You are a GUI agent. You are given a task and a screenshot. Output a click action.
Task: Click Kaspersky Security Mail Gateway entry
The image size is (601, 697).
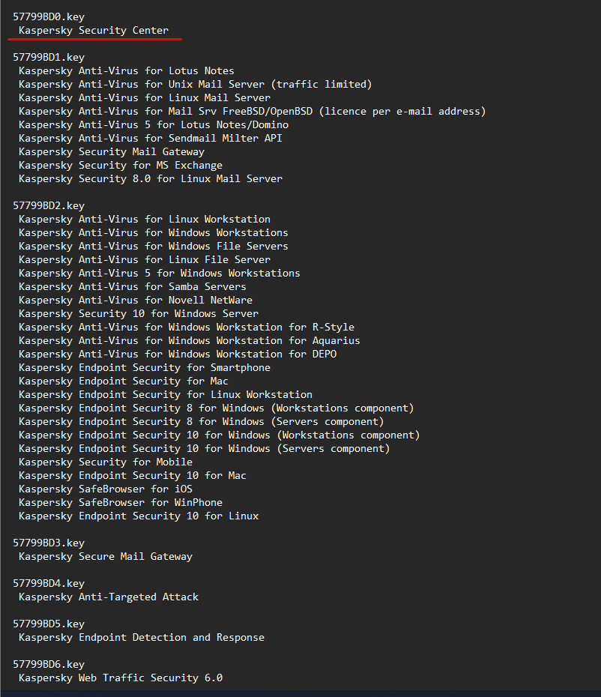(112, 151)
